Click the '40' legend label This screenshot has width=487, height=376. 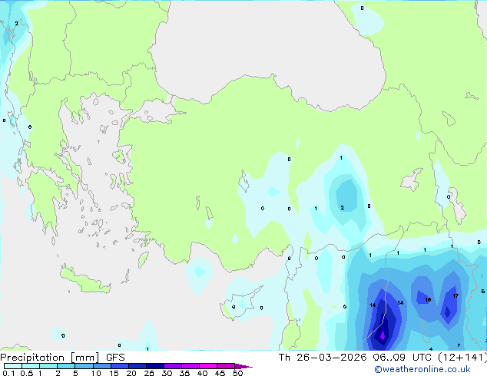(202, 373)
